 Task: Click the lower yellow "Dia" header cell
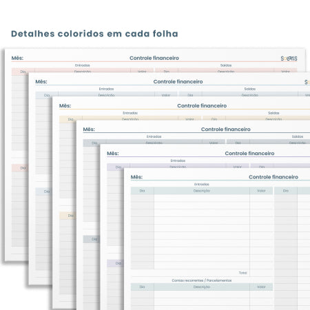pos(68,216)
